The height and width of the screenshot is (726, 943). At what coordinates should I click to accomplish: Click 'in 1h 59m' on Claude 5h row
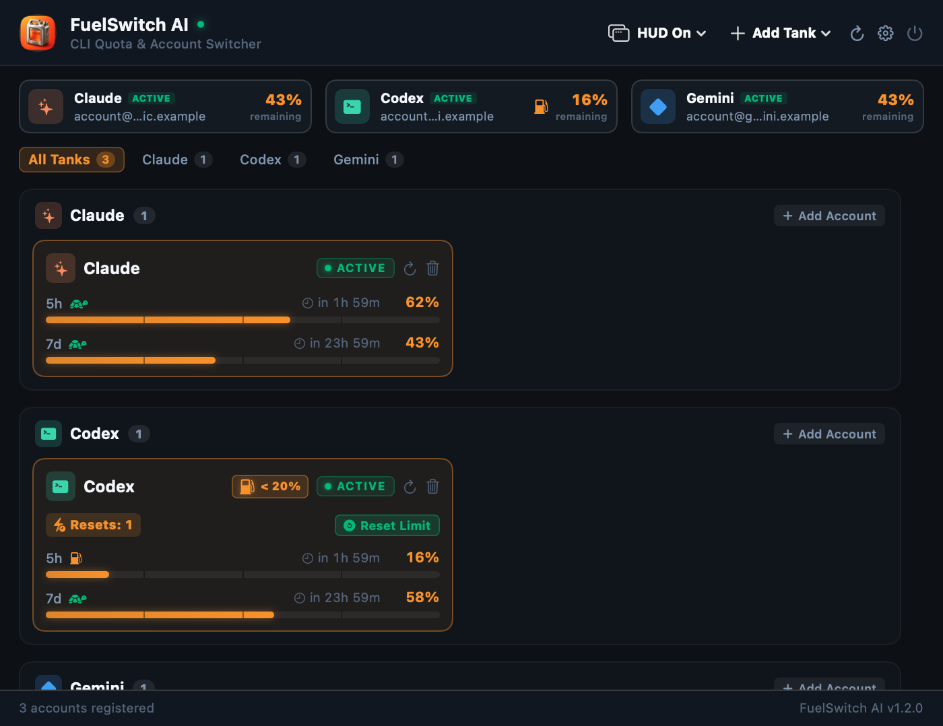(349, 303)
